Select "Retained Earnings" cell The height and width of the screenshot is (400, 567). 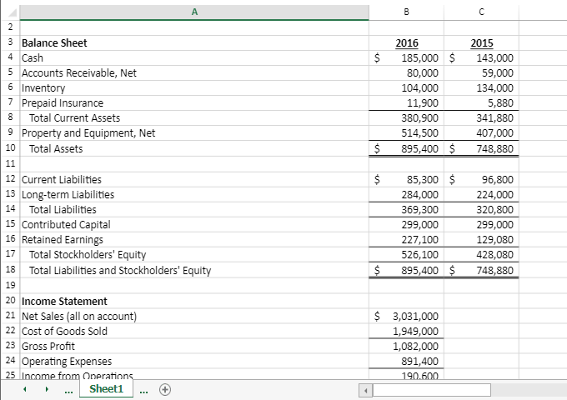[x=194, y=239]
